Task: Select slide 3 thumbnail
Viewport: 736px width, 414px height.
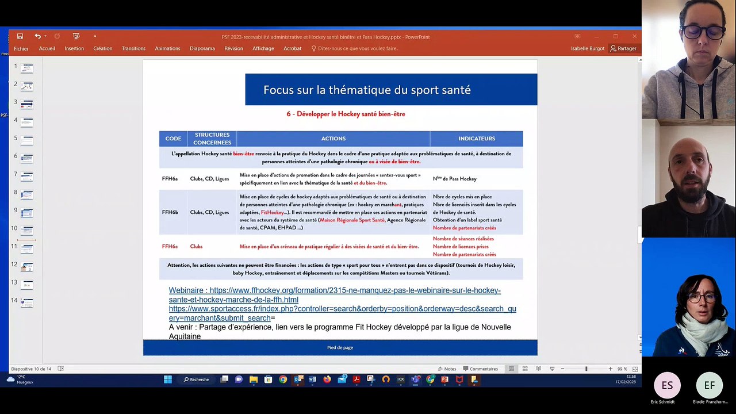Action: tap(27, 104)
